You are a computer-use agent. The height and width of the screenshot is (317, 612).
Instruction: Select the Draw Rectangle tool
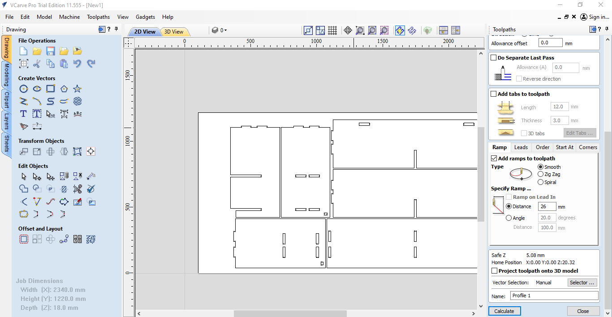click(x=51, y=89)
